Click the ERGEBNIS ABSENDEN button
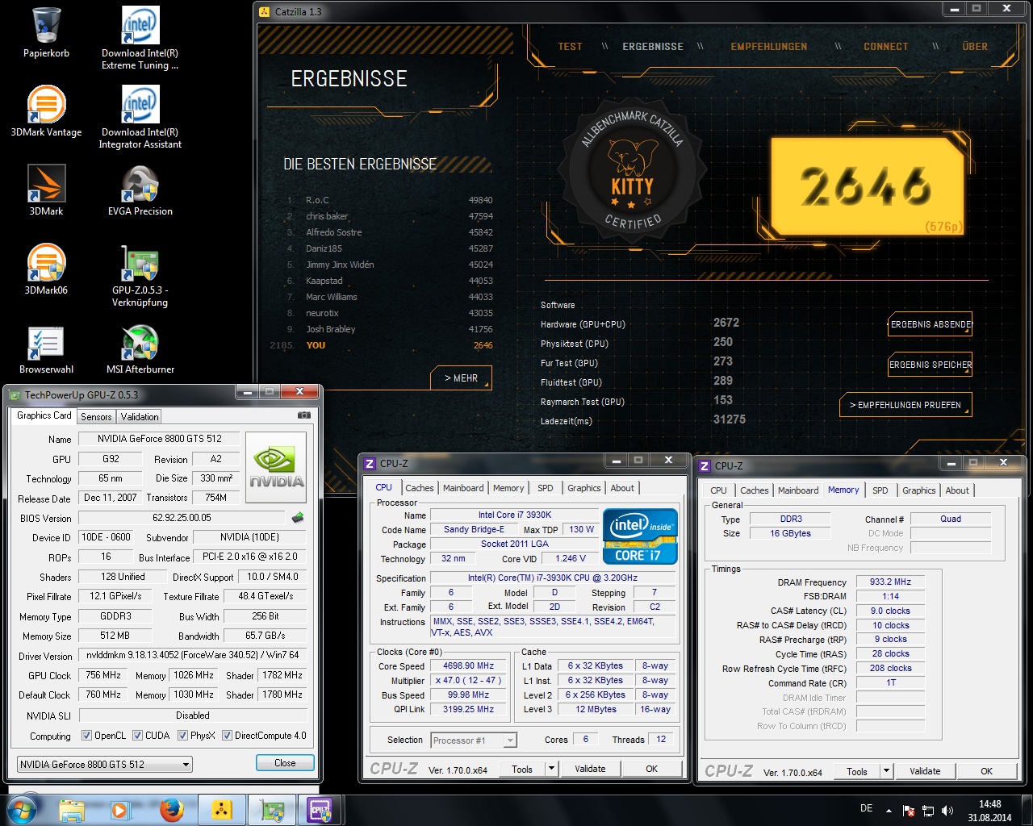Viewport: 1033px width, 826px height. coord(930,324)
